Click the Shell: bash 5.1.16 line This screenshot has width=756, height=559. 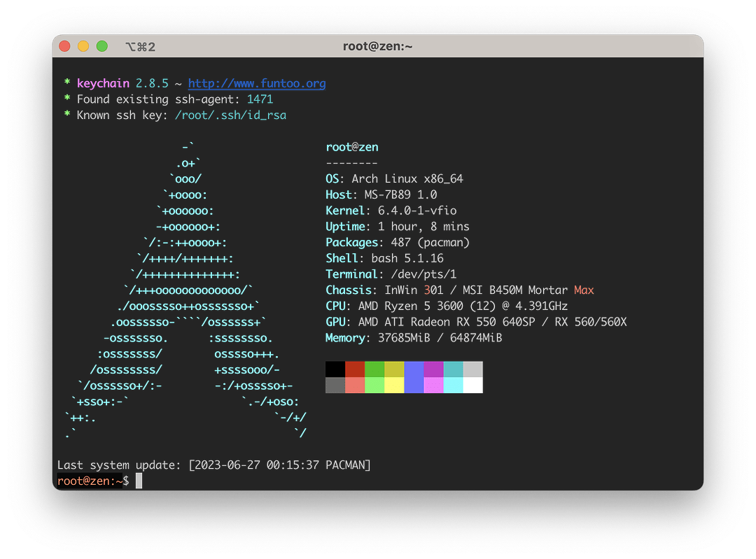point(384,258)
